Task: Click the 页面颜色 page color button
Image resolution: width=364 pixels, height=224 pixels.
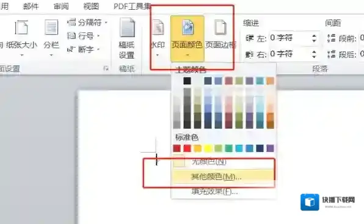Action: pyautogui.click(x=187, y=38)
